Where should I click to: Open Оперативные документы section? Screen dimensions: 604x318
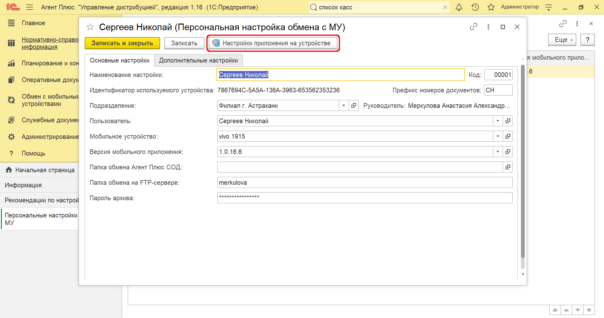click(50, 80)
